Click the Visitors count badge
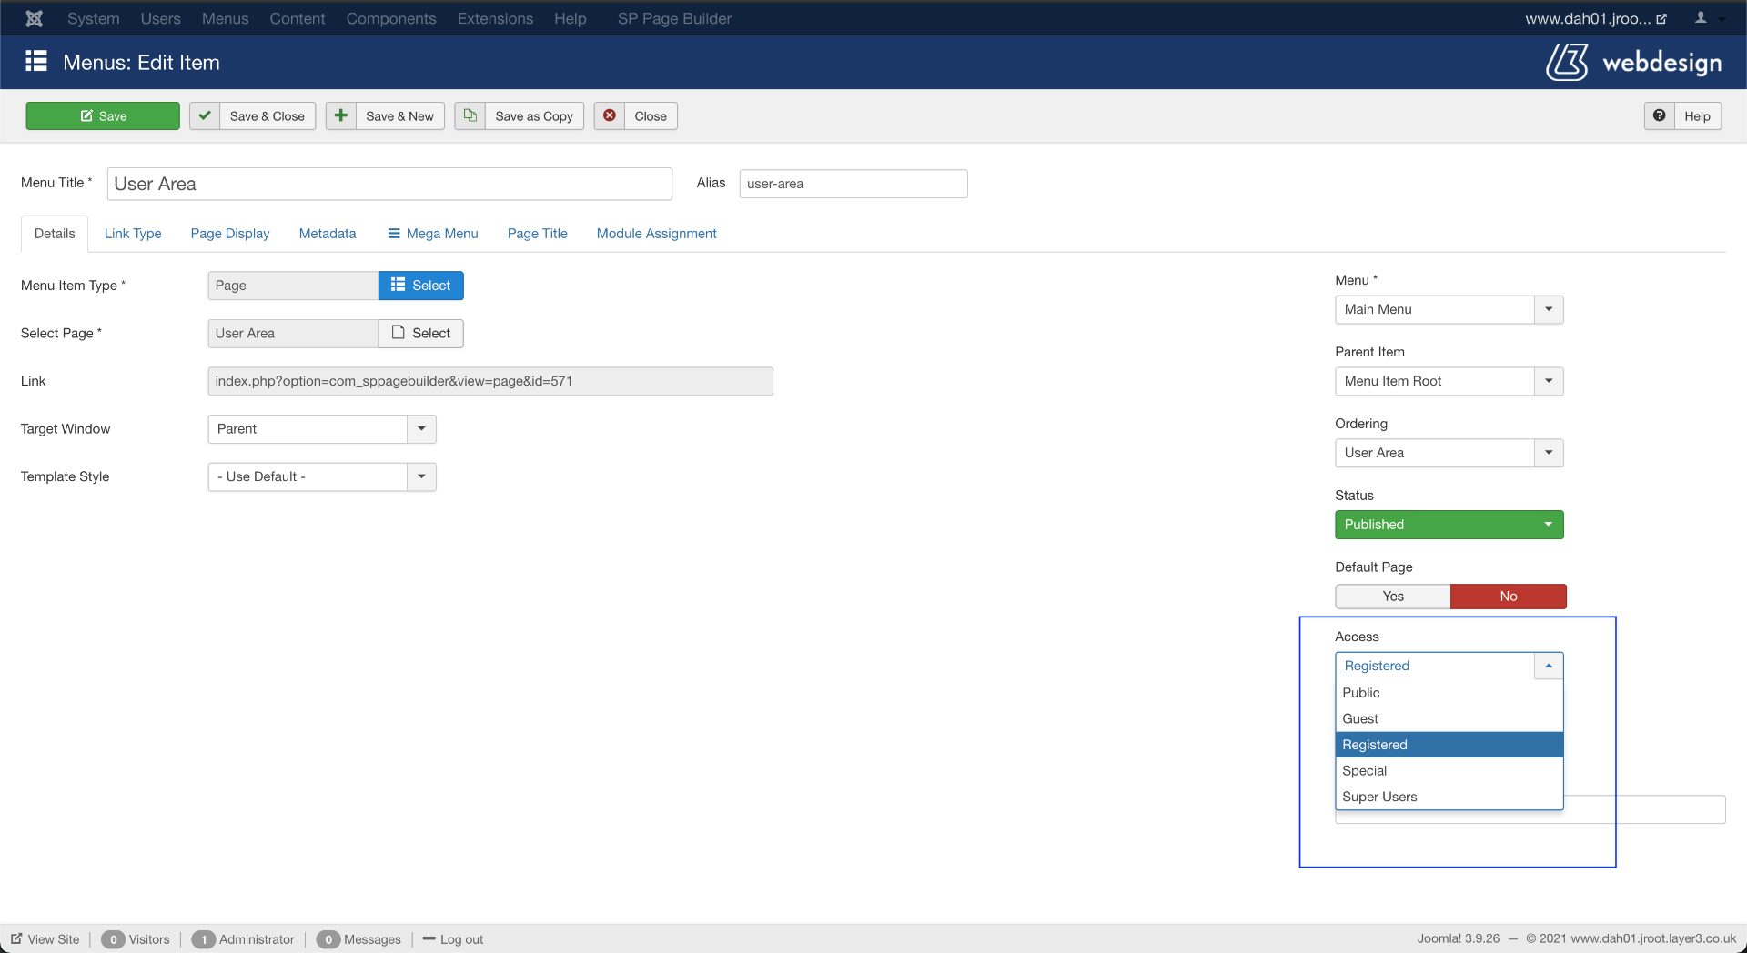Screen dimensions: 1747x953 click(x=113, y=939)
